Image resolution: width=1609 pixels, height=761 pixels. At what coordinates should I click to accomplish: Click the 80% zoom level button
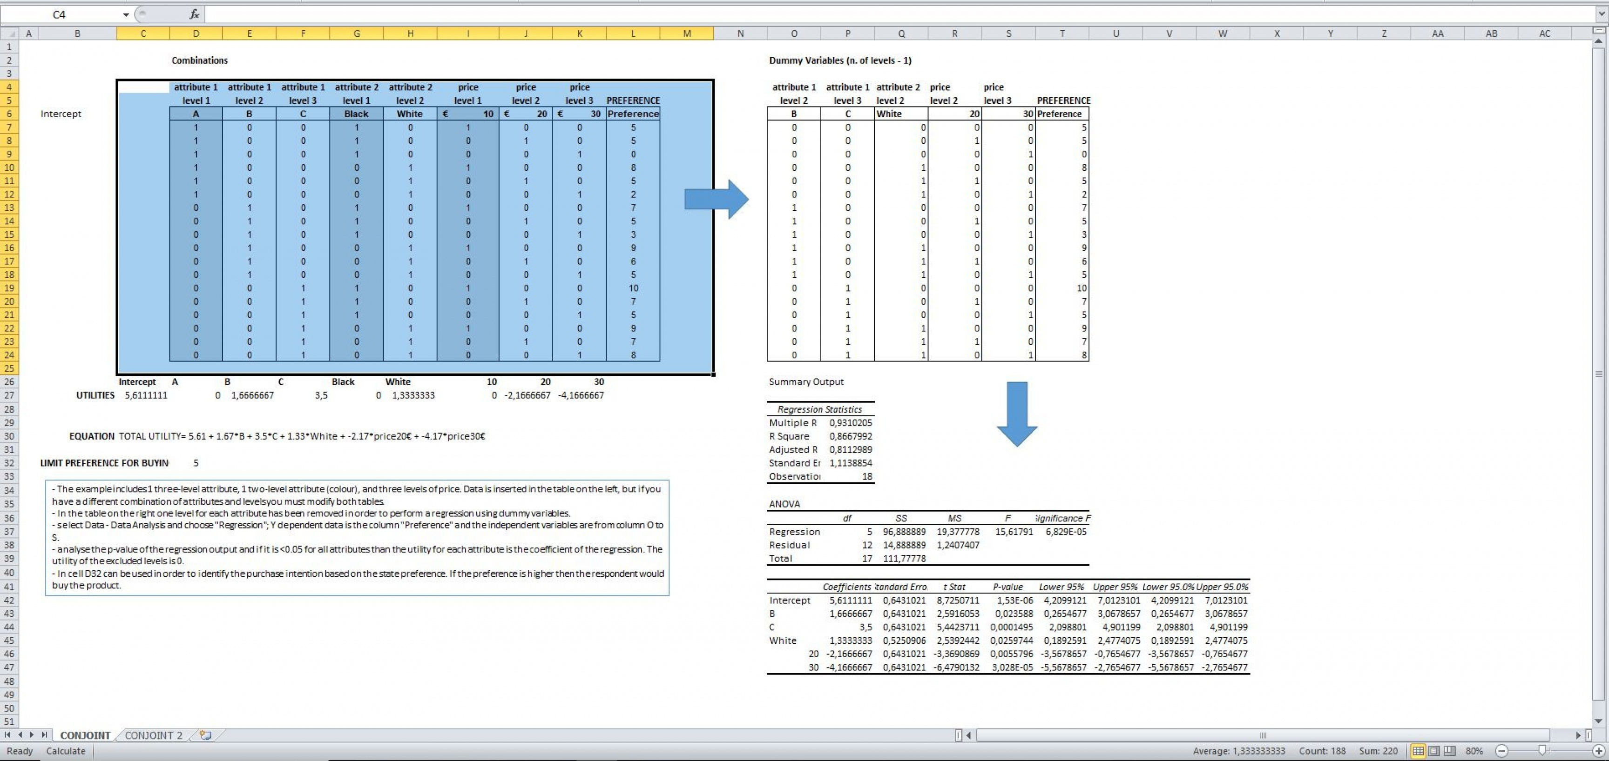(x=1474, y=750)
